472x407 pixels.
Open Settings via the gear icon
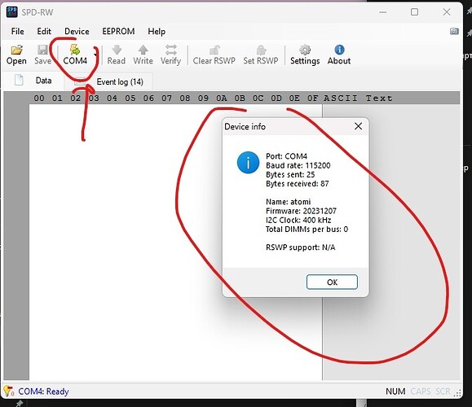point(305,50)
